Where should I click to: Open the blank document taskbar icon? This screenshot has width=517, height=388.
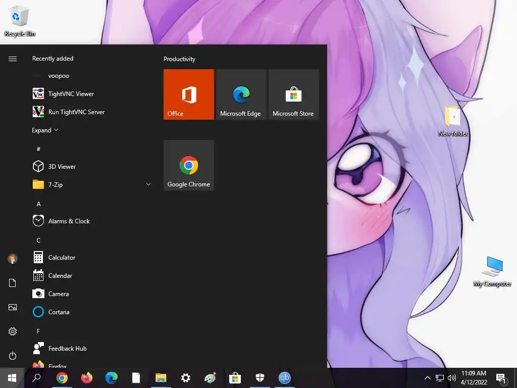point(136,378)
